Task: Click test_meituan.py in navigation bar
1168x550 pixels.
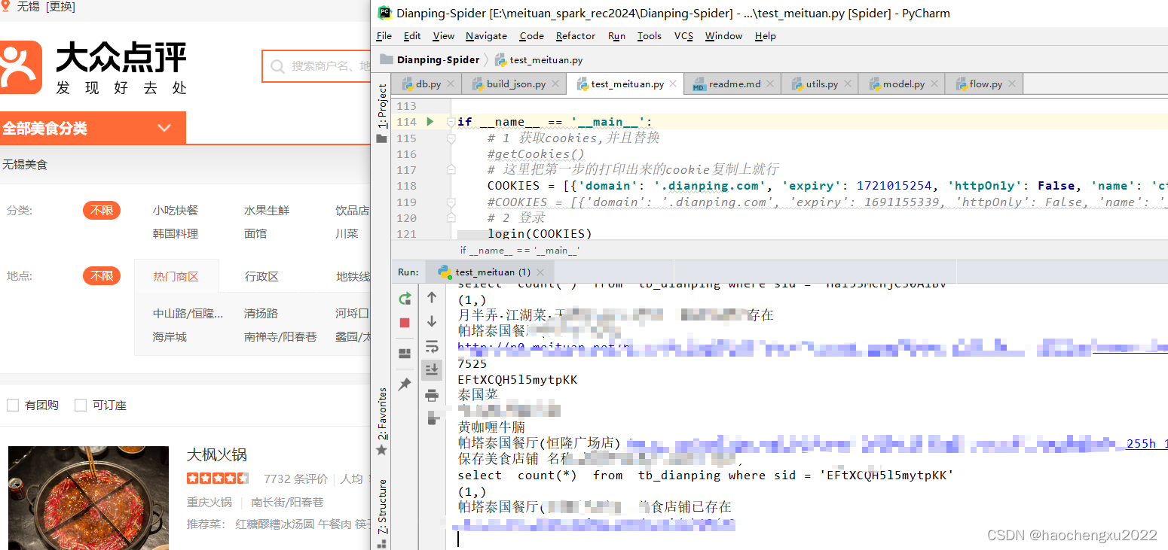Action: pos(539,59)
